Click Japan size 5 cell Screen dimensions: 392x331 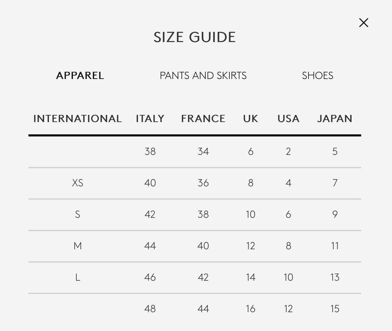335,151
